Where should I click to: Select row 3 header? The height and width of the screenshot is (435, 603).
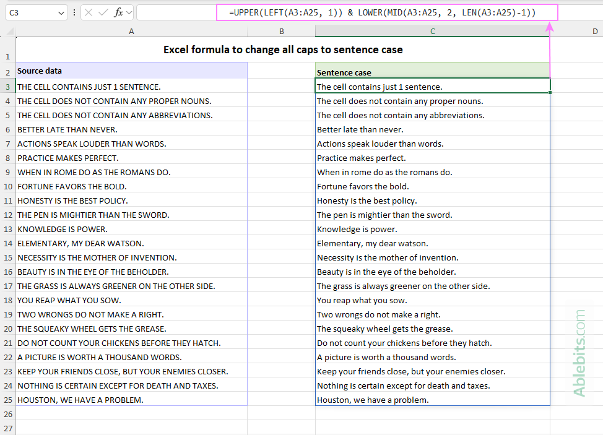click(7, 87)
